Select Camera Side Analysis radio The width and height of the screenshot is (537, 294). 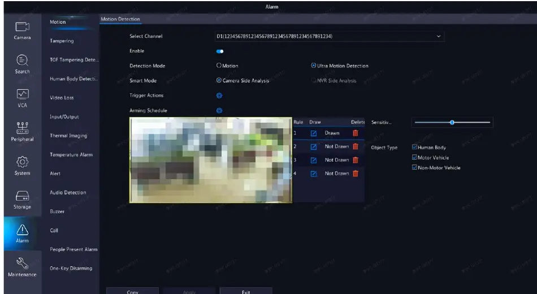219,80
